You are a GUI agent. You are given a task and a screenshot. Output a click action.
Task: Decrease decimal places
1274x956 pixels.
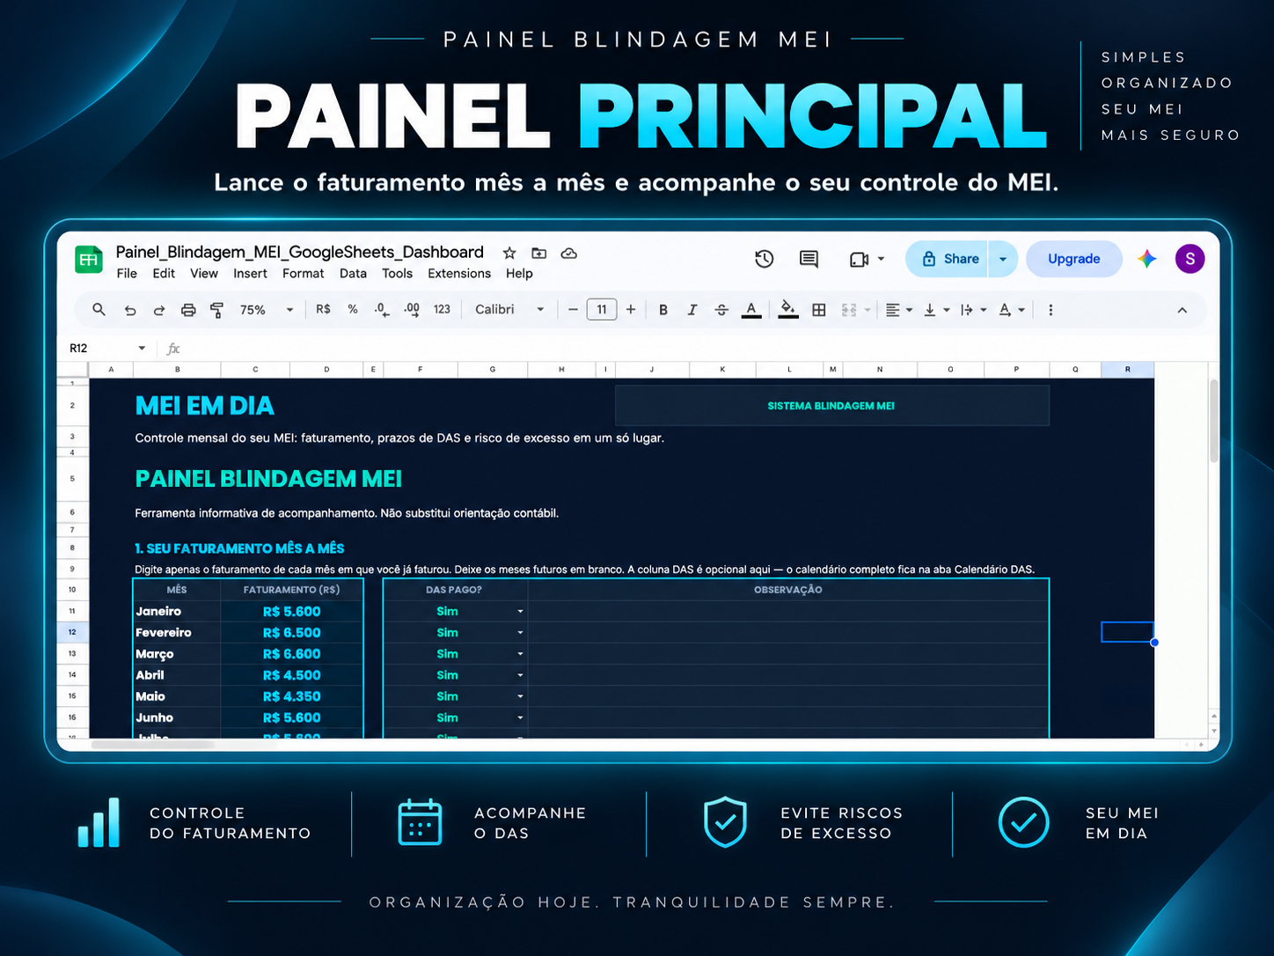[x=382, y=310]
